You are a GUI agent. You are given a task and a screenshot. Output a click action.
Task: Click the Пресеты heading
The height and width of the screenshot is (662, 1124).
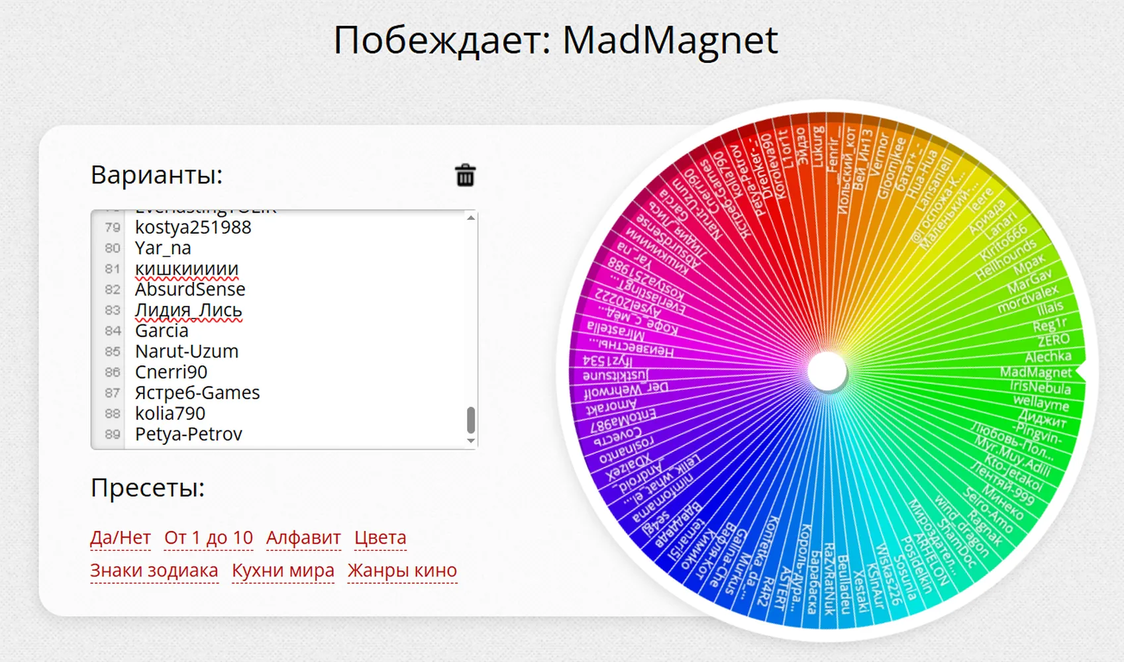coord(148,487)
